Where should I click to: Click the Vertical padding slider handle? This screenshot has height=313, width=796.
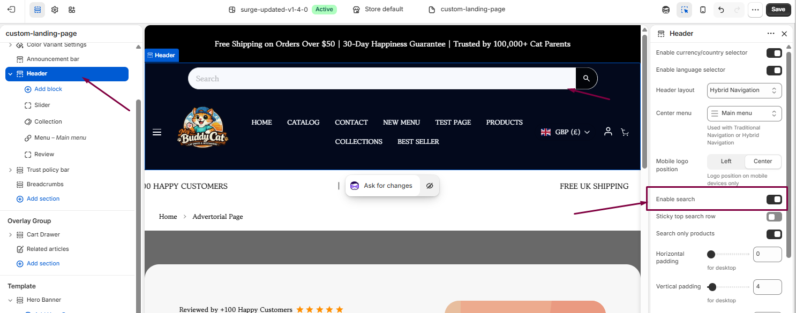[x=712, y=287]
